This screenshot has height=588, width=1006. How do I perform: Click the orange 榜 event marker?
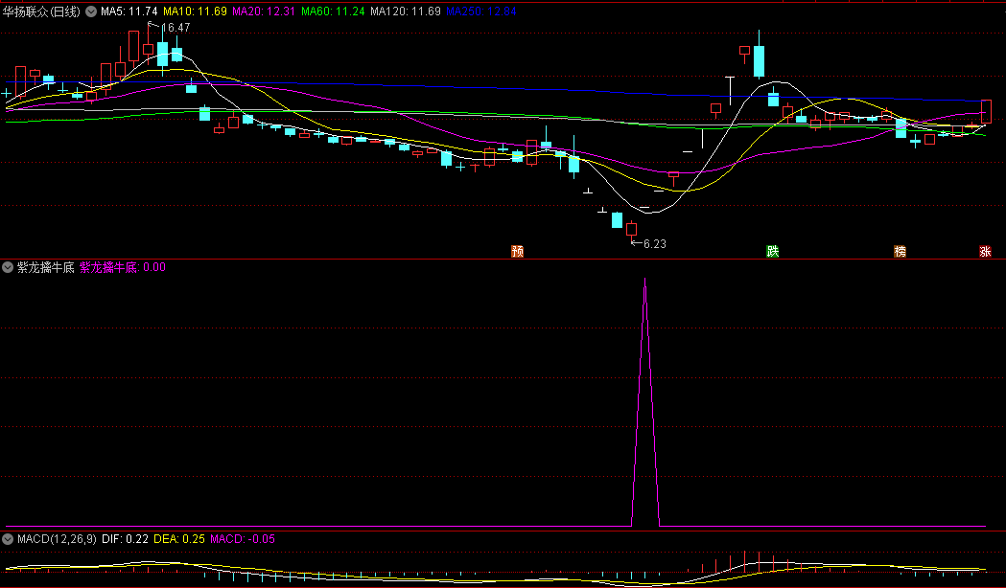coord(900,252)
